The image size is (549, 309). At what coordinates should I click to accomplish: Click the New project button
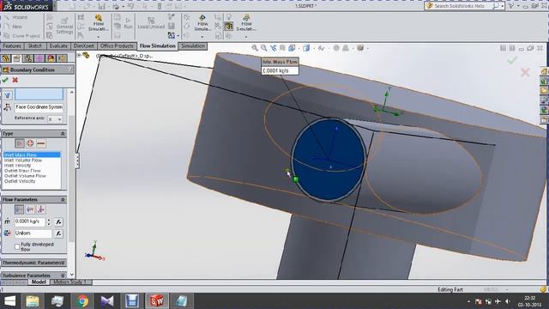click(x=14, y=27)
